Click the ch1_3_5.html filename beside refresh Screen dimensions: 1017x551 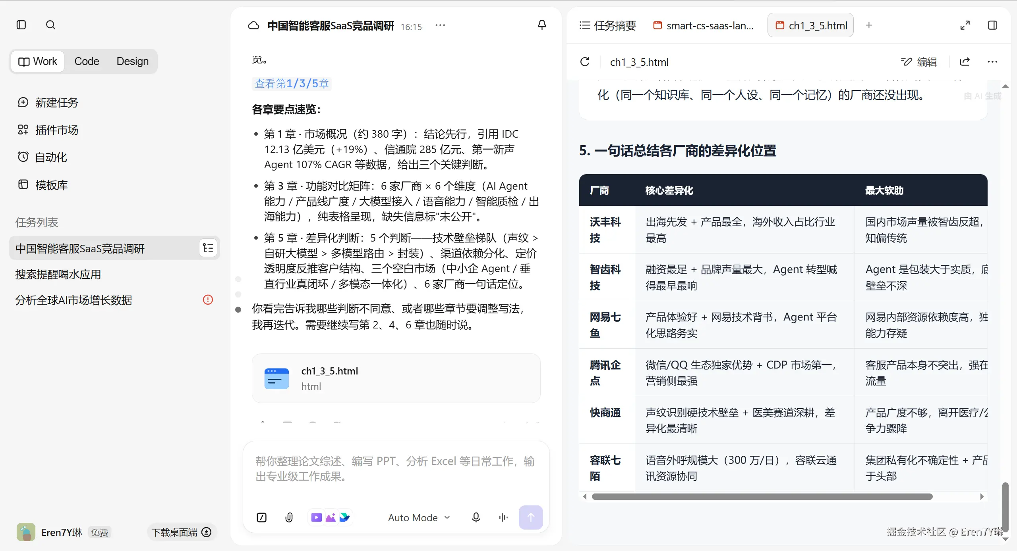[639, 62]
